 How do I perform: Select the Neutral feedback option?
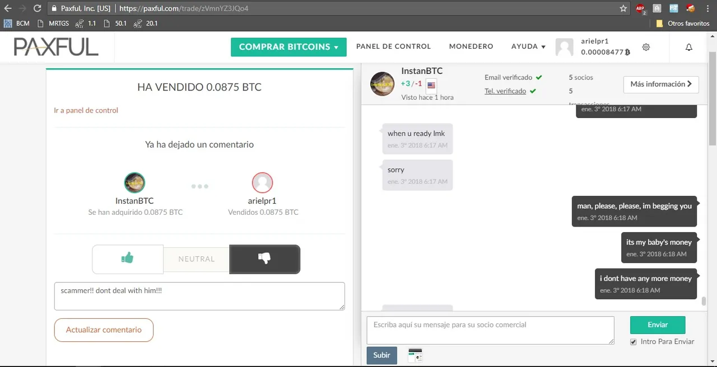(197, 259)
